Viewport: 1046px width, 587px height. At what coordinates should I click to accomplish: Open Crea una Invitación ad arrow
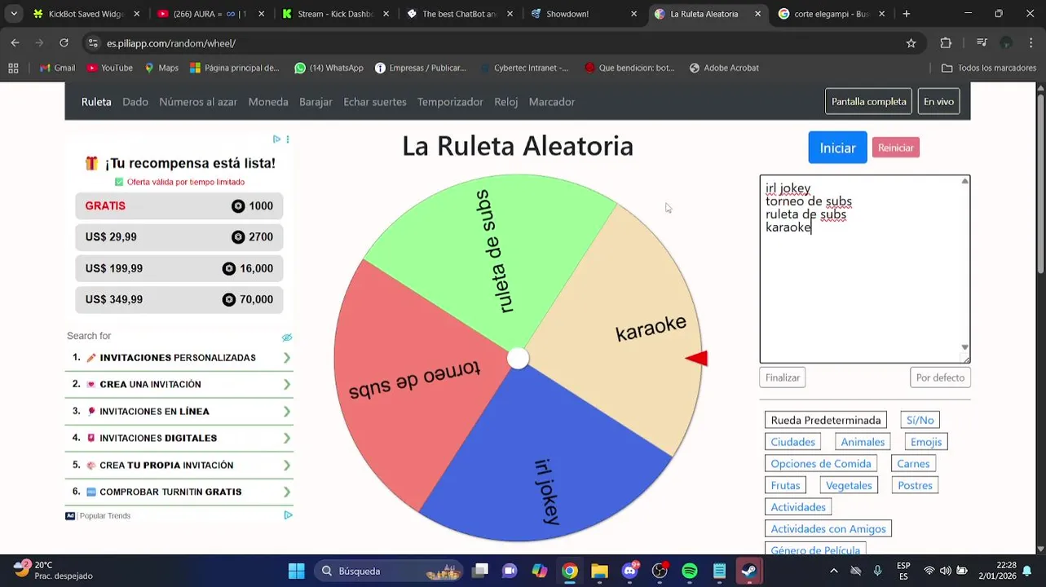[x=287, y=384]
